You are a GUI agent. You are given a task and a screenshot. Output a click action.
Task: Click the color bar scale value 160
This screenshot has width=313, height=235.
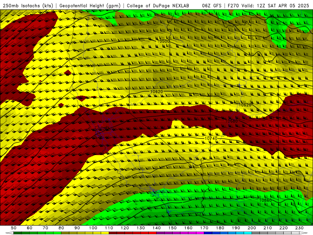pos(188,228)
